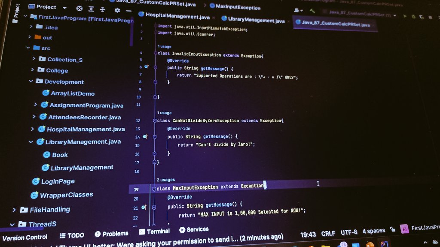Collapse the ThreadS folder
440x247 pixels.
(12, 225)
